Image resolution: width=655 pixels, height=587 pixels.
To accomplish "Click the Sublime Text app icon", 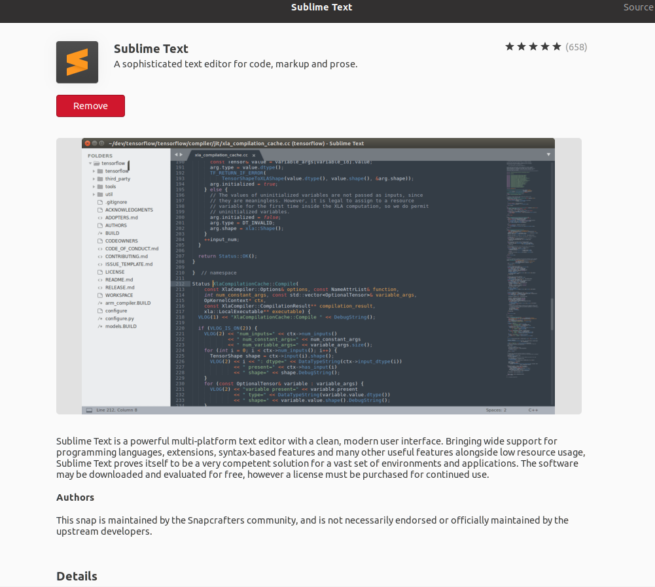I will (77, 62).
